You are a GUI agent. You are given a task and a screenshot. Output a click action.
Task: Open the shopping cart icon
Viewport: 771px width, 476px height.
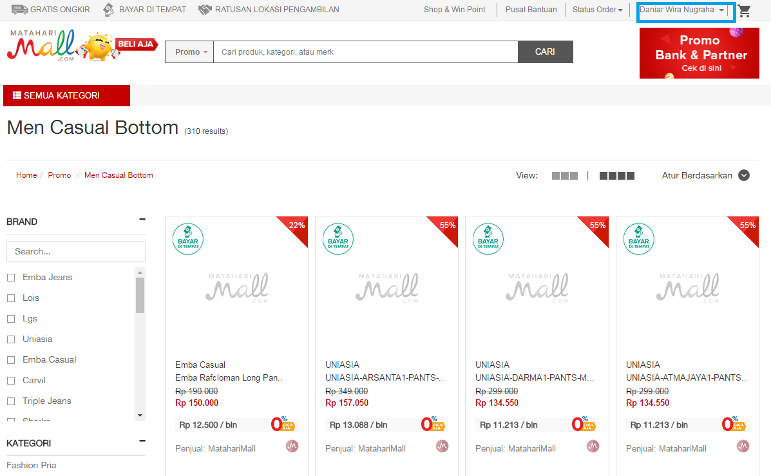tap(744, 11)
